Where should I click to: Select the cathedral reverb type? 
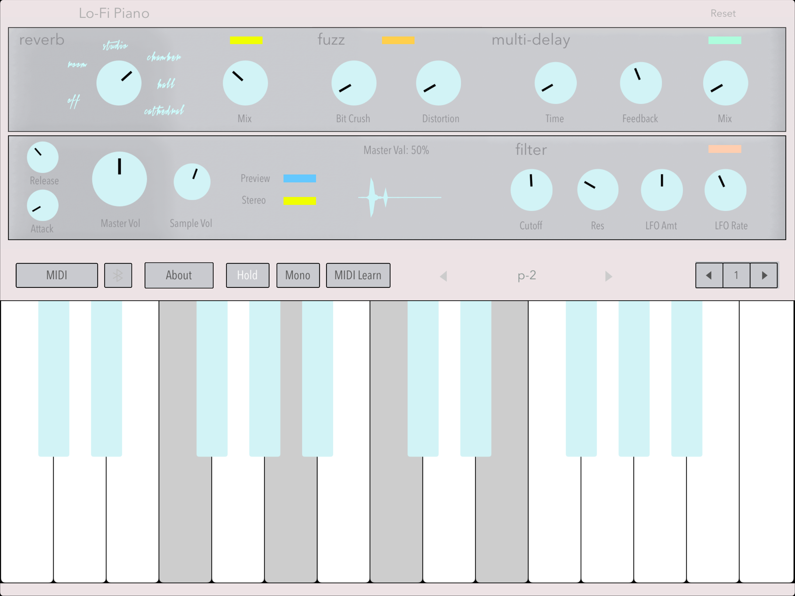pyautogui.click(x=164, y=110)
